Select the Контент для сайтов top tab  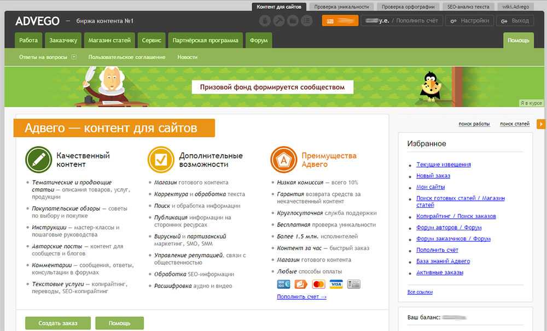click(x=279, y=7)
